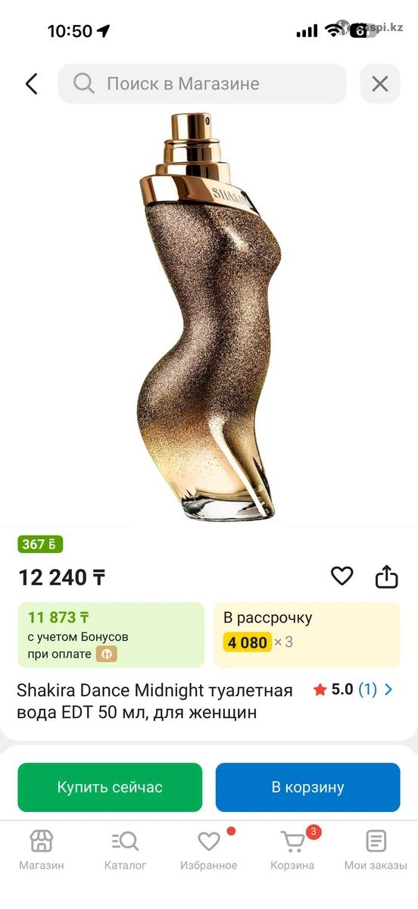Expand reviews via chevron next to rating
418x909 pixels.
pos(388,689)
